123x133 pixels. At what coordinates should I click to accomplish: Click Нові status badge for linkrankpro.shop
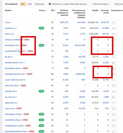(x=41, y=114)
